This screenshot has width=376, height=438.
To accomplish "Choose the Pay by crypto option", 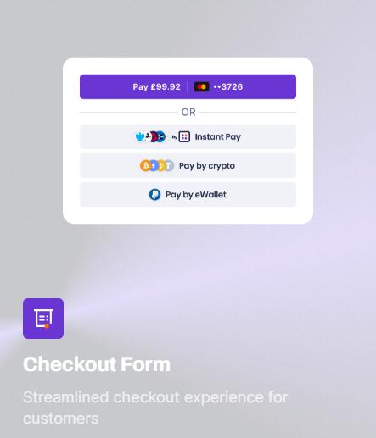I will click(x=188, y=166).
